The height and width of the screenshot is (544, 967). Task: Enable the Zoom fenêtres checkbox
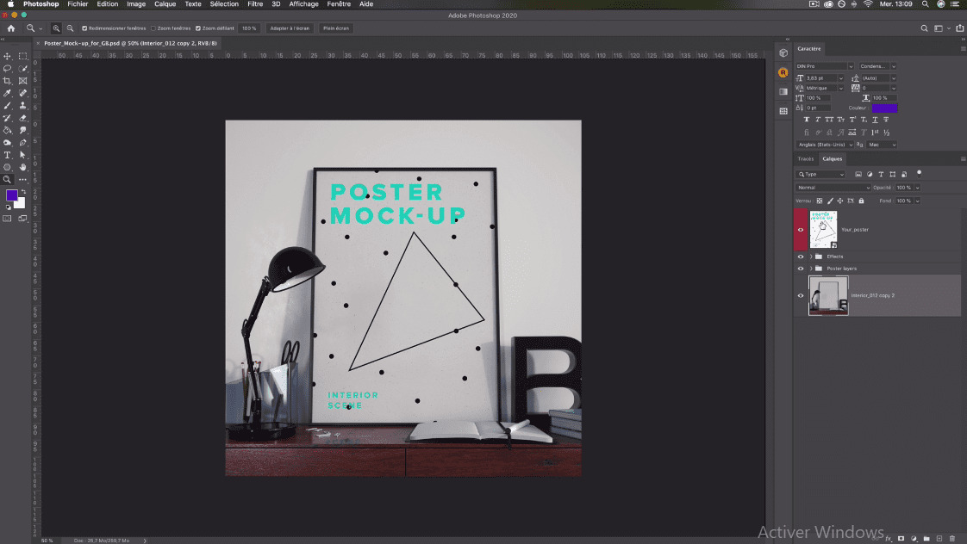(153, 28)
